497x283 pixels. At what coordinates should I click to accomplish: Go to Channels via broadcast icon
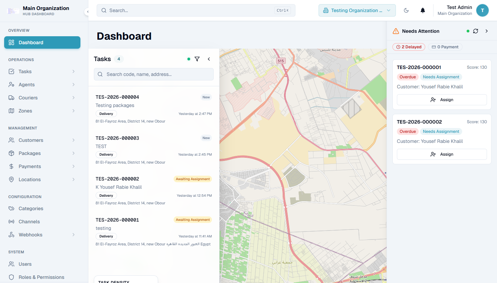click(11, 222)
